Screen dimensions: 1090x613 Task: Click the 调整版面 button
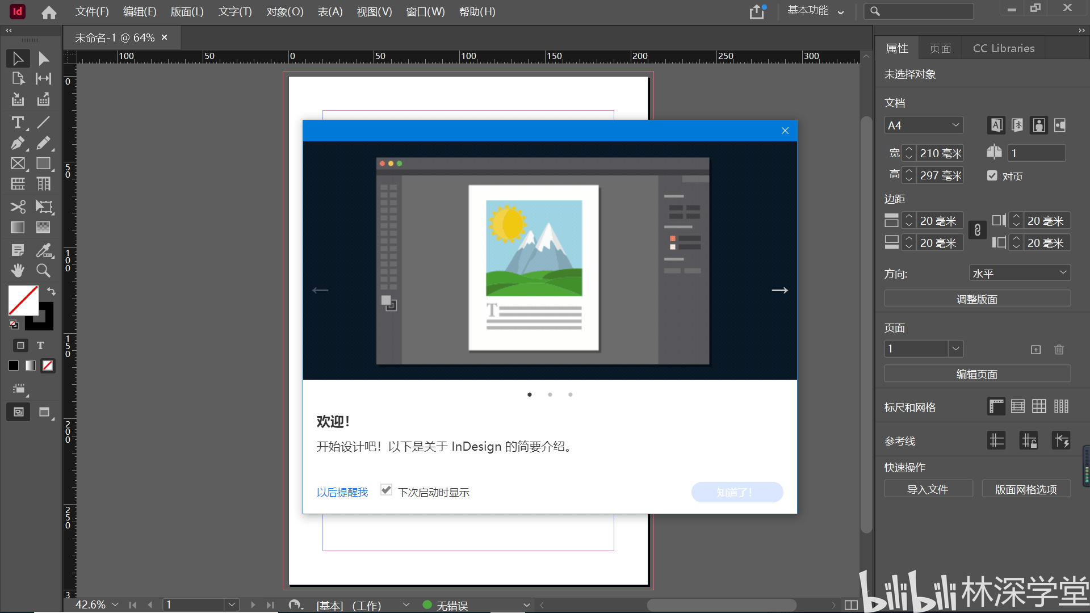coord(977,299)
